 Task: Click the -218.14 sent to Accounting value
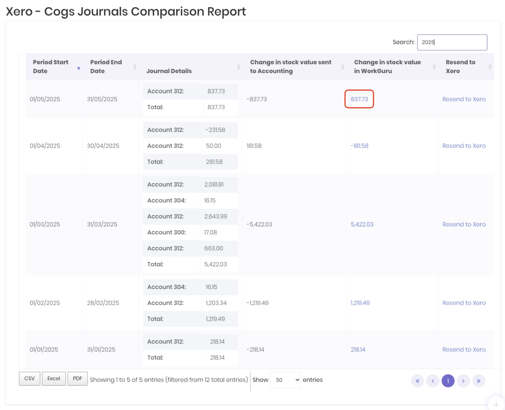pyautogui.click(x=255, y=350)
